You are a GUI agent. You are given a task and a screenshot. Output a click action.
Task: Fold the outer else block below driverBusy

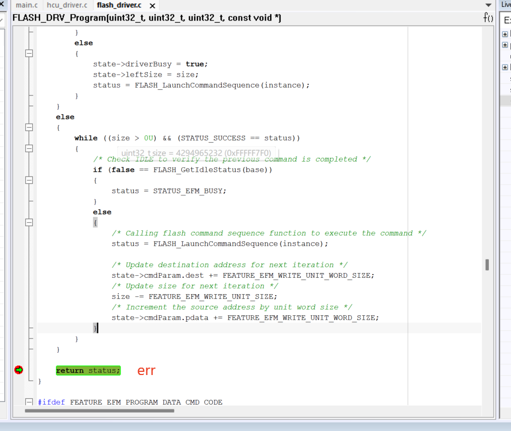tap(29, 127)
